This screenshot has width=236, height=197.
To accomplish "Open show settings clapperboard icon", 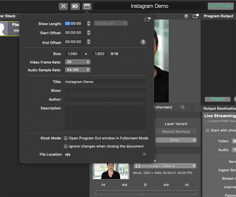I will pyautogui.click(x=87, y=6).
